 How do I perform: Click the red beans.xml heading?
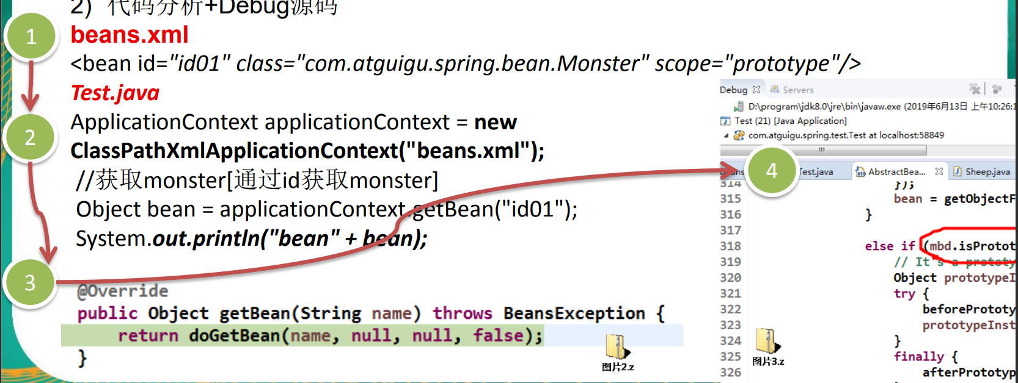[130, 35]
